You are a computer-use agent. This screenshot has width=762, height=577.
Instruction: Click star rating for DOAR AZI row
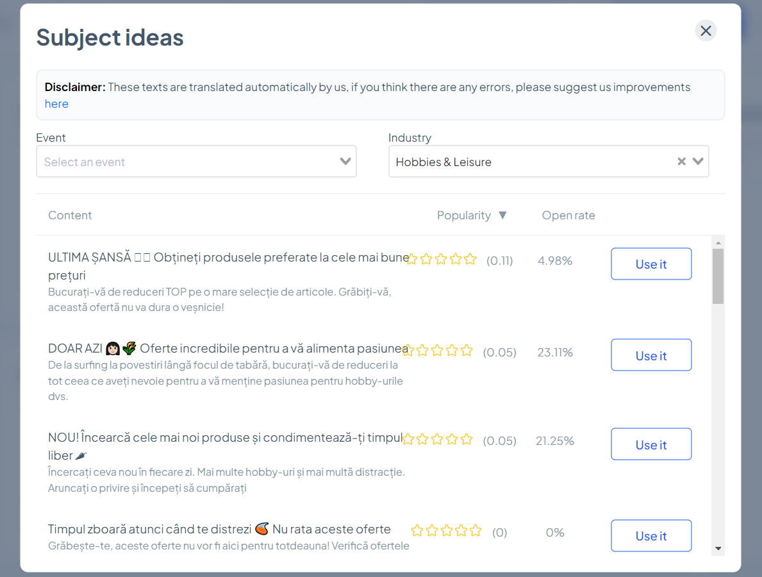pyautogui.click(x=438, y=351)
